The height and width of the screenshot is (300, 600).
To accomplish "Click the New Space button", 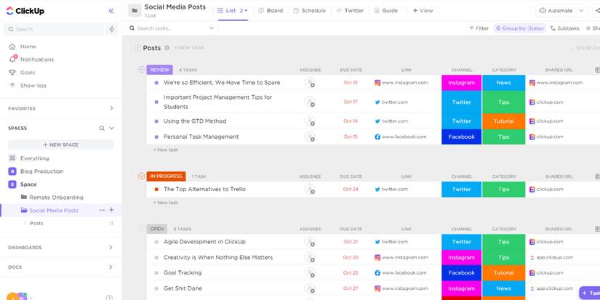I will tap(61, 145).
